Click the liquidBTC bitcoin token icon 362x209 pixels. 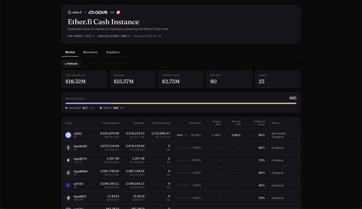tap(68, 198)
